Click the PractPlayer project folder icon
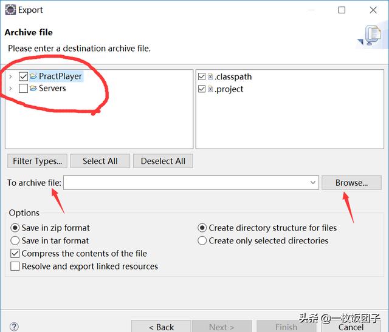The height and width of the screenshot is (332, 389). click(33, 76)
